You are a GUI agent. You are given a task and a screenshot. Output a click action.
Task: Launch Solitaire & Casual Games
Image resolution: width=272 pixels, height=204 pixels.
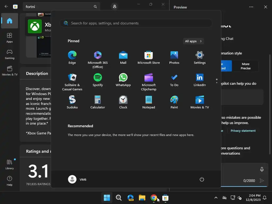tap(72, 82)
